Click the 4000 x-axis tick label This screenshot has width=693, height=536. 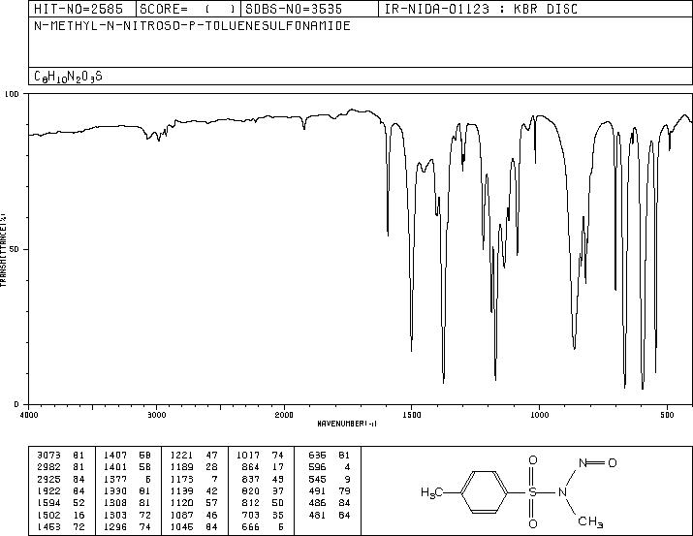click(x=29, y=415)
